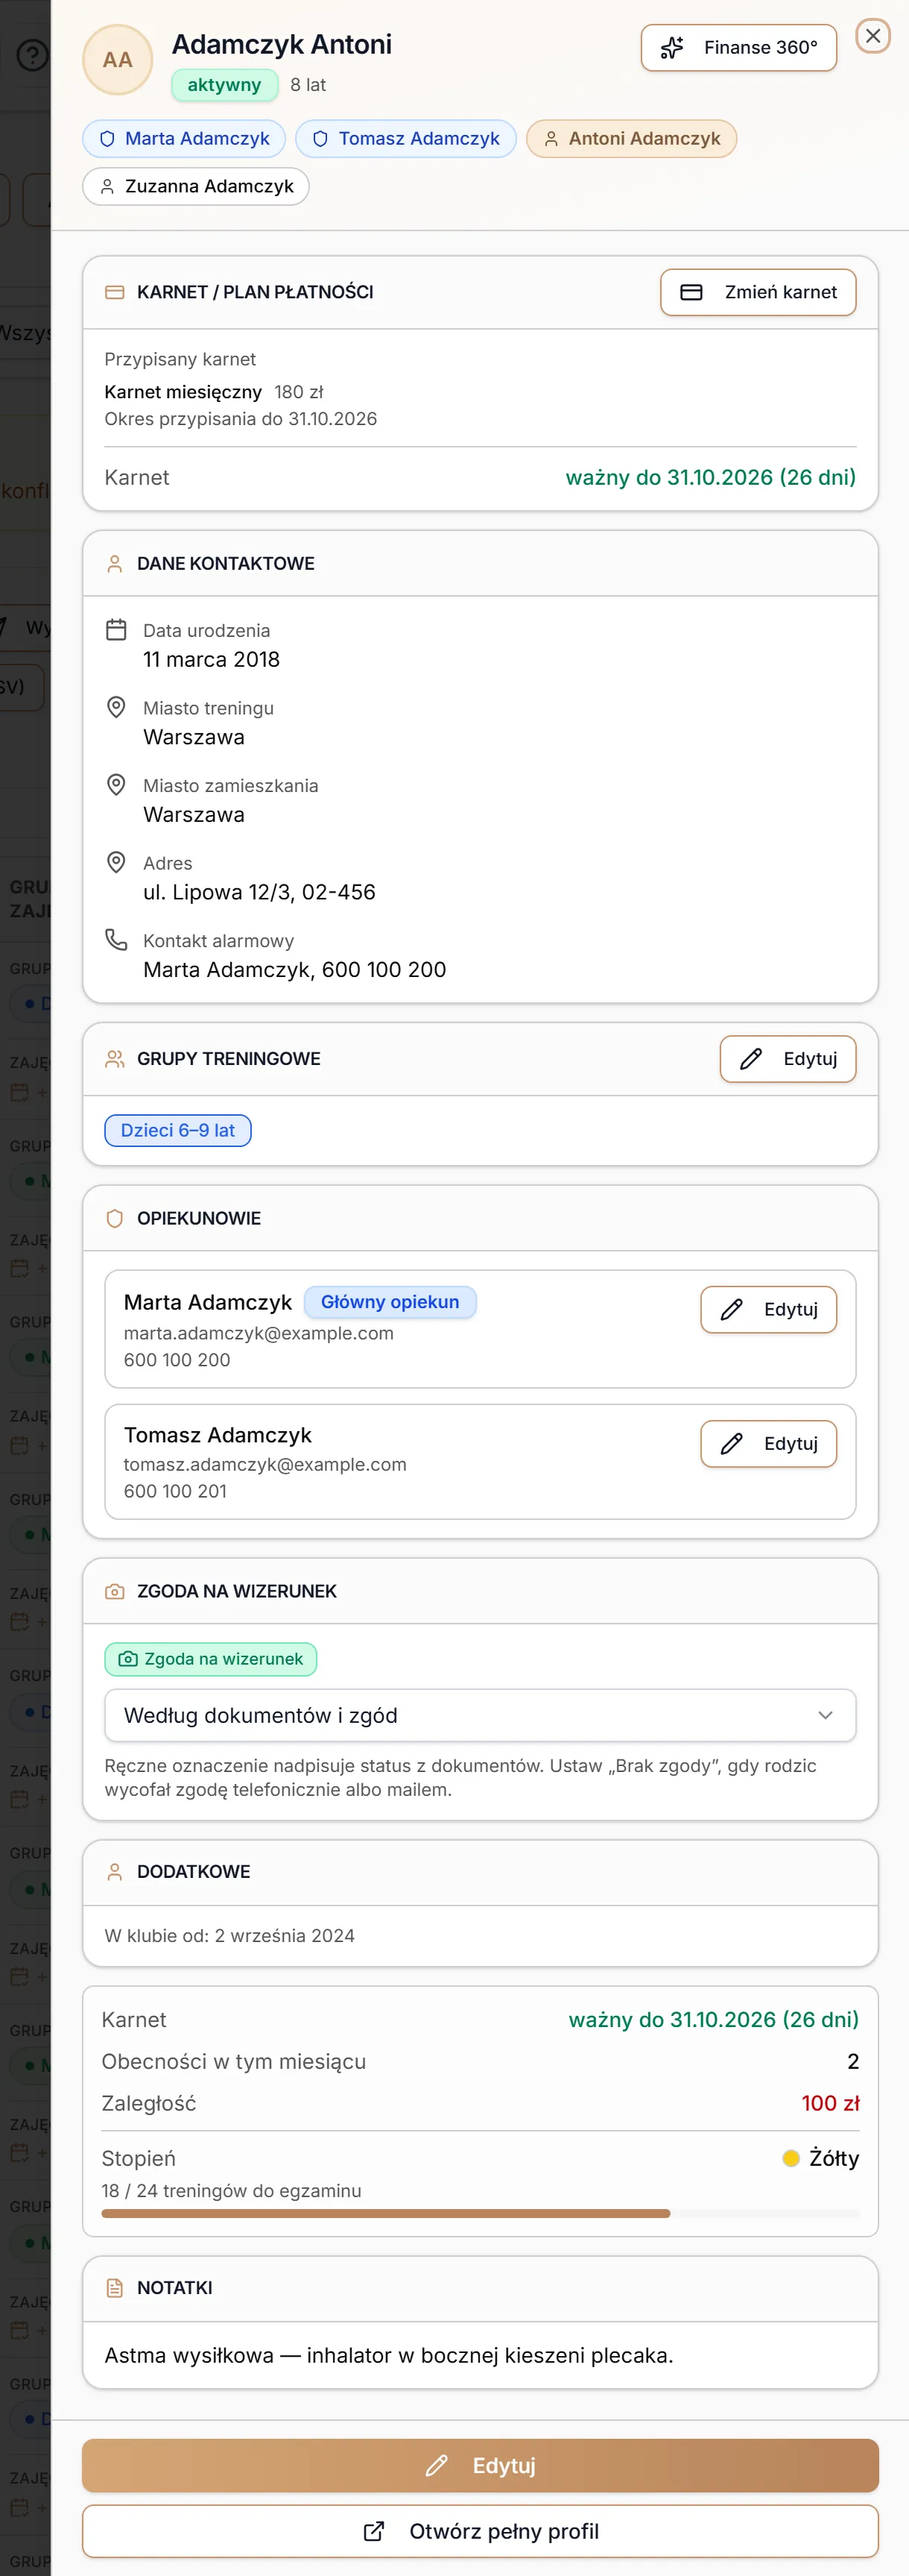Select the Tomasz Adamczyk chip
Image resolution: width=909 pixels, height=2576 pixels.
[405, 139]
